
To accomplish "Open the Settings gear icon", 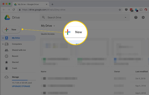I will [x=143, y=17].
